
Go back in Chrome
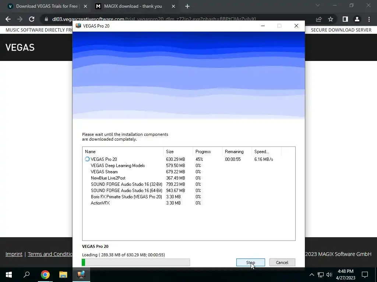pos(8,19)
